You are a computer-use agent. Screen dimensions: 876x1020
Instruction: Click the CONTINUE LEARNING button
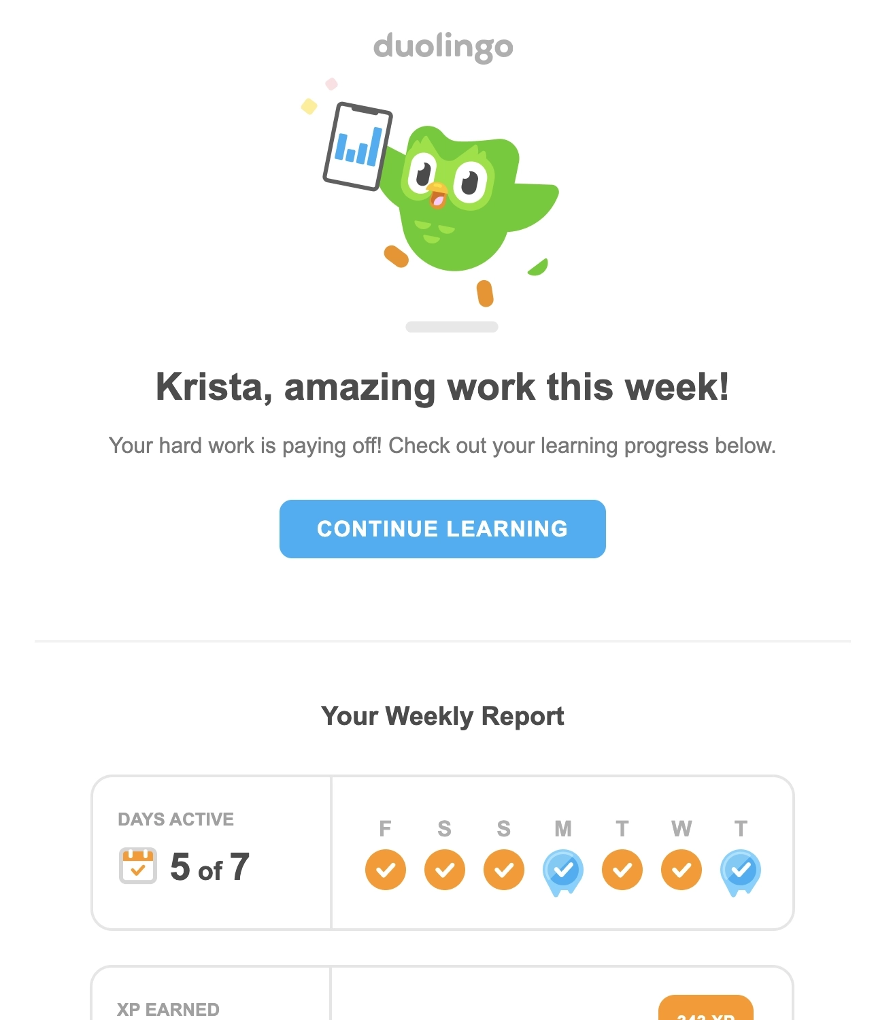pos(442,529)
